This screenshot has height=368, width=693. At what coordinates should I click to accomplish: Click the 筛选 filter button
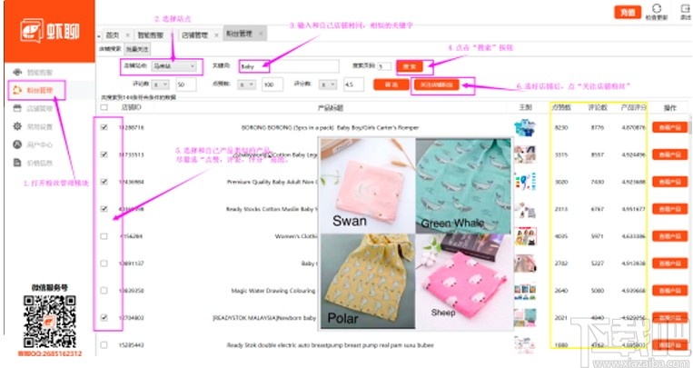pos(391,85)
